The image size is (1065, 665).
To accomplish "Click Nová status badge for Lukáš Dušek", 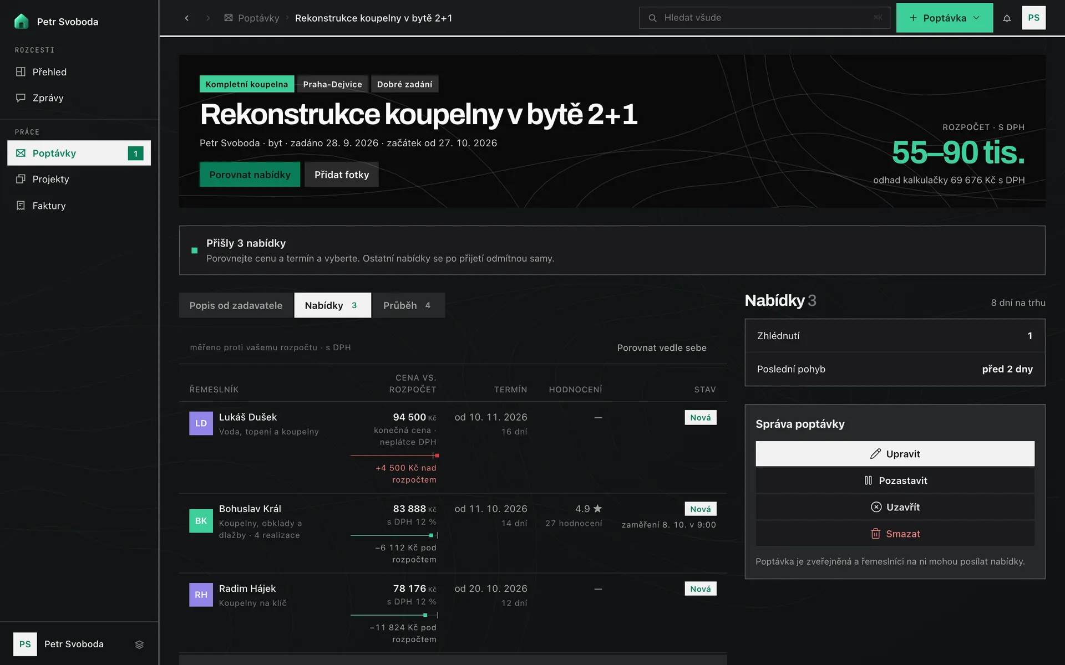I will pyautogui.click(x=700, y=418).
